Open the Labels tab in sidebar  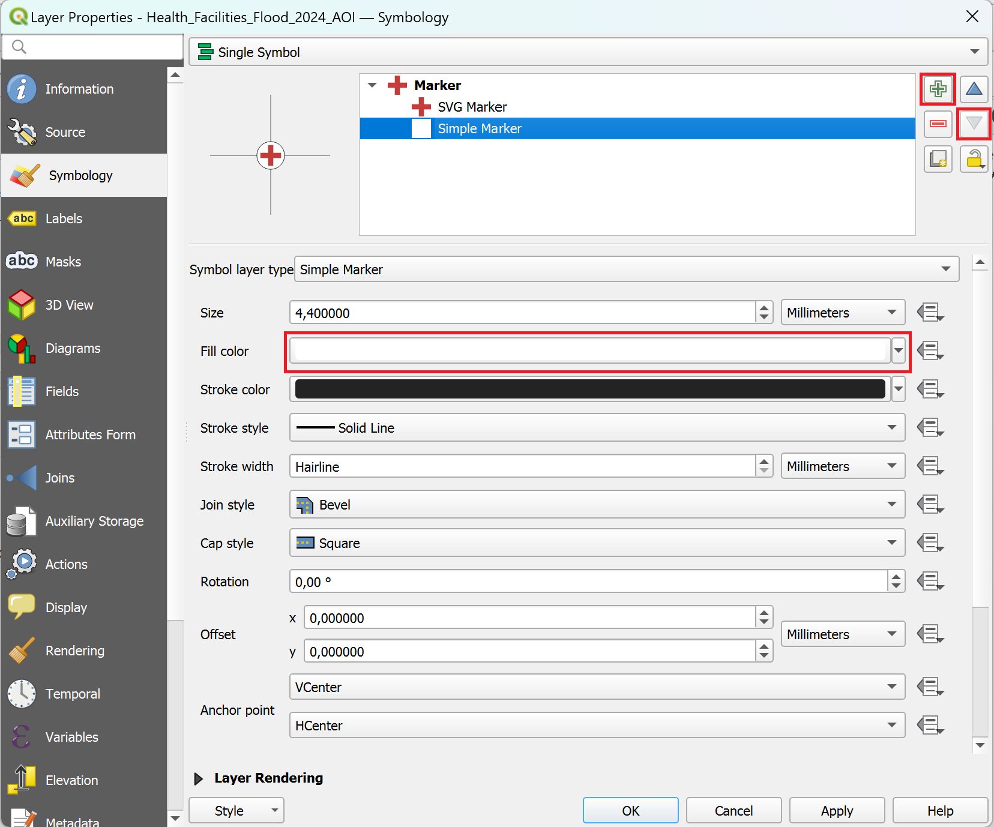[x=64, y=218]
